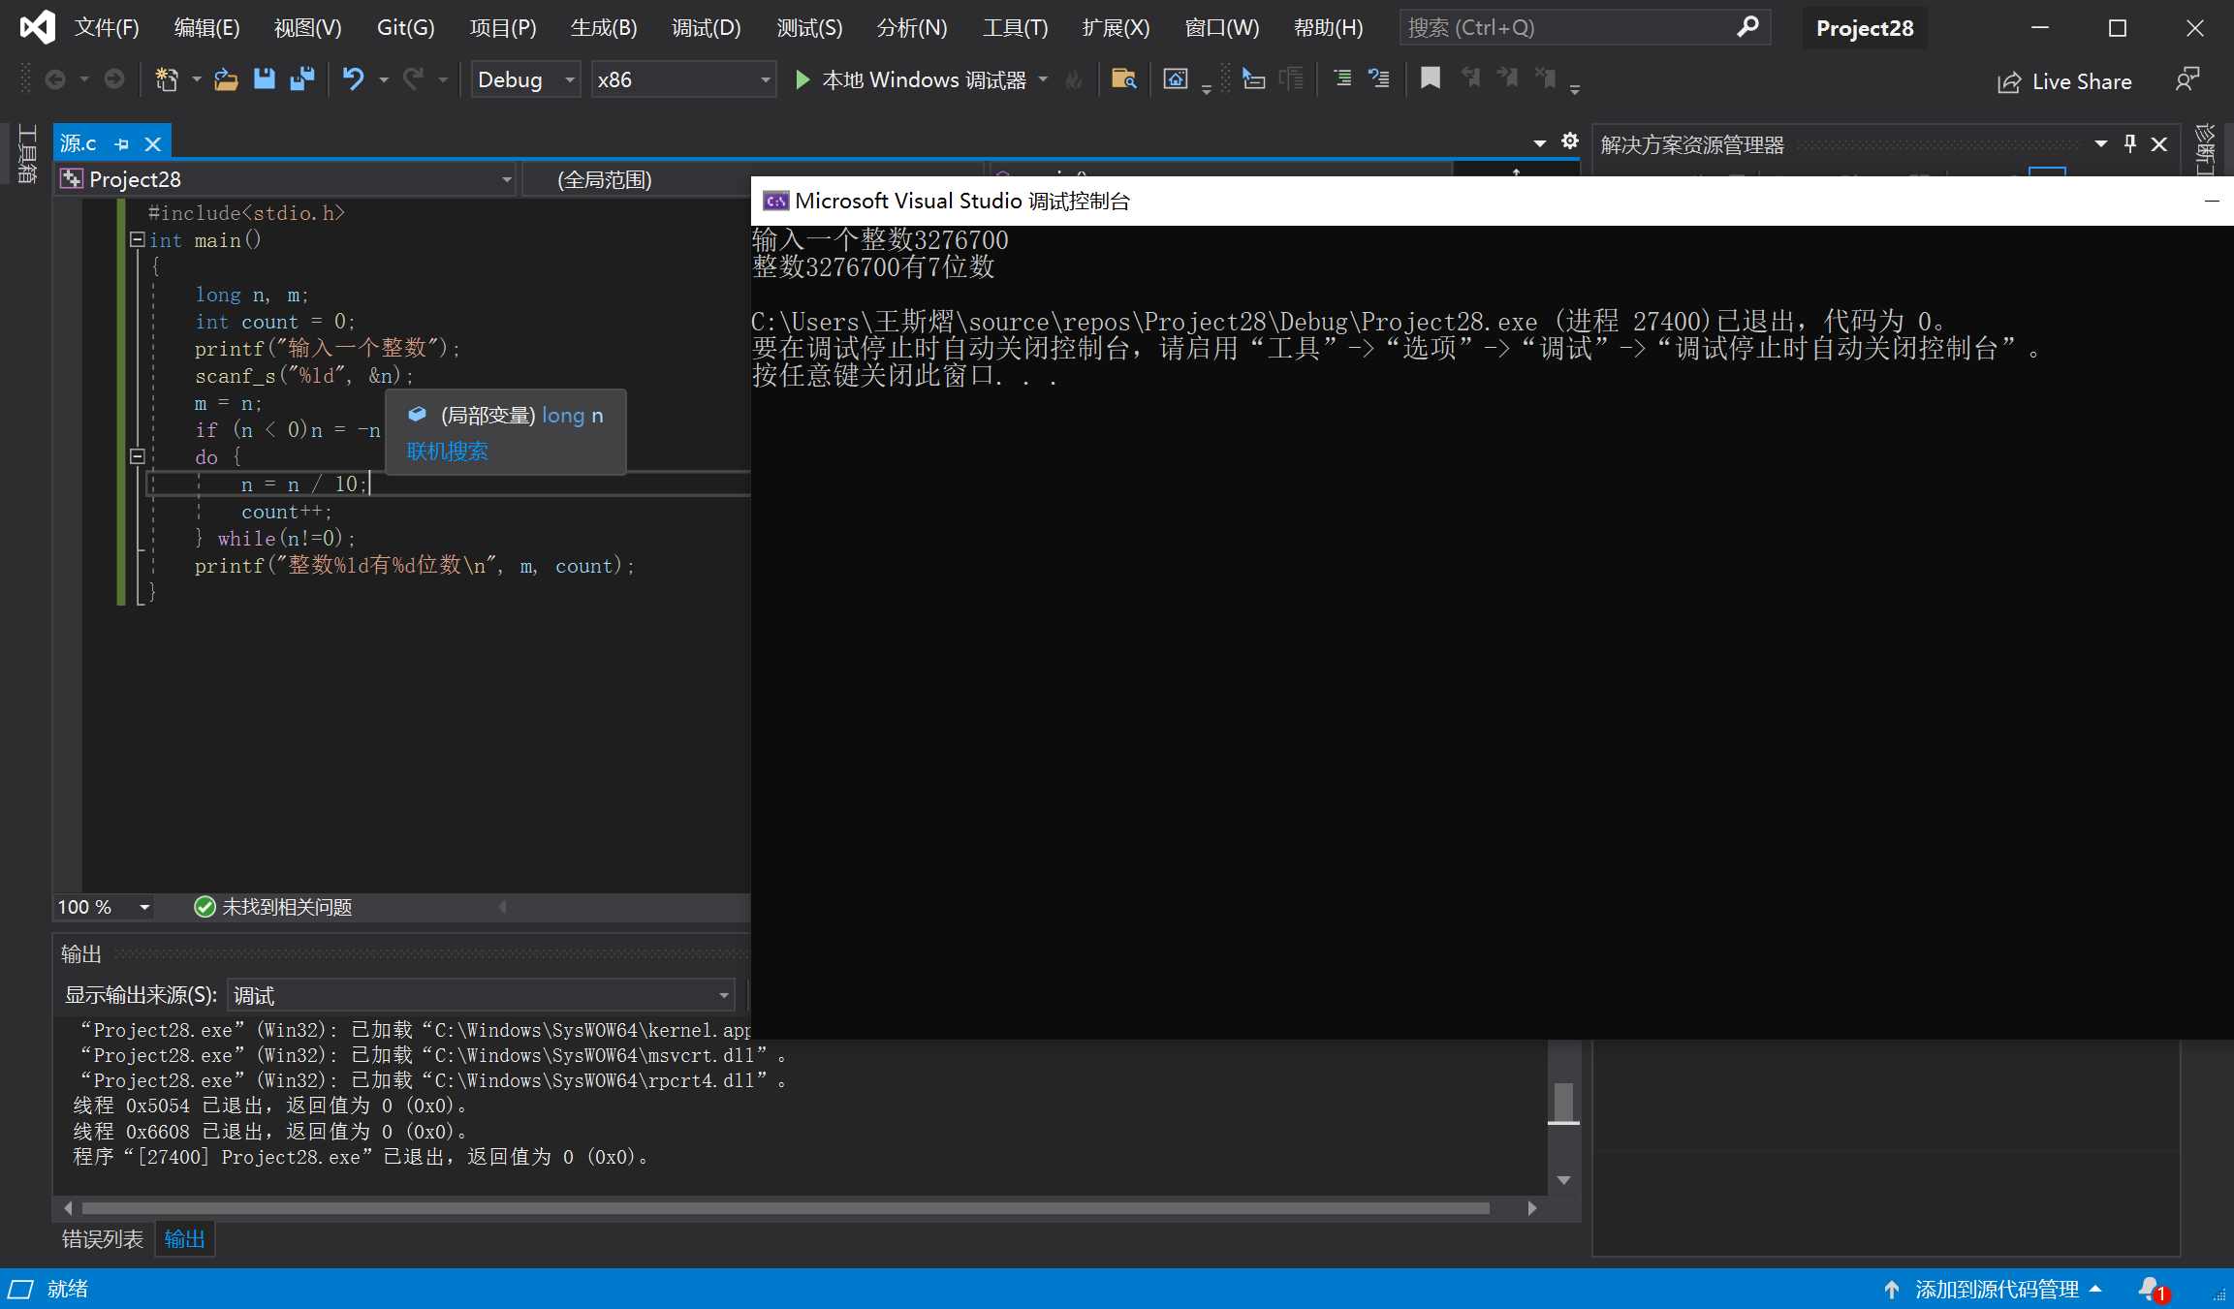Open the notifications bell in the status bar
Image resolution: width=2234 pixels, height=1309 pixels.
[2150, 1289]
